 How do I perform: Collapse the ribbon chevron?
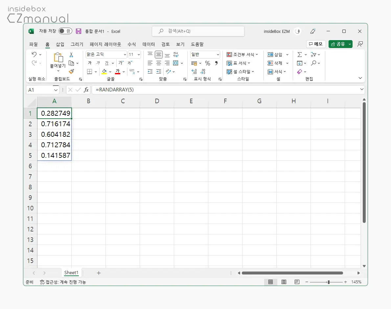(x=360, y=78)
